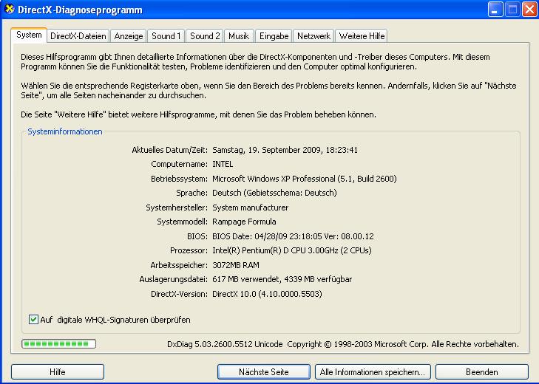Click the DirectX-Version label
This screenshot has width=539, height=384.
pos(179,294)
